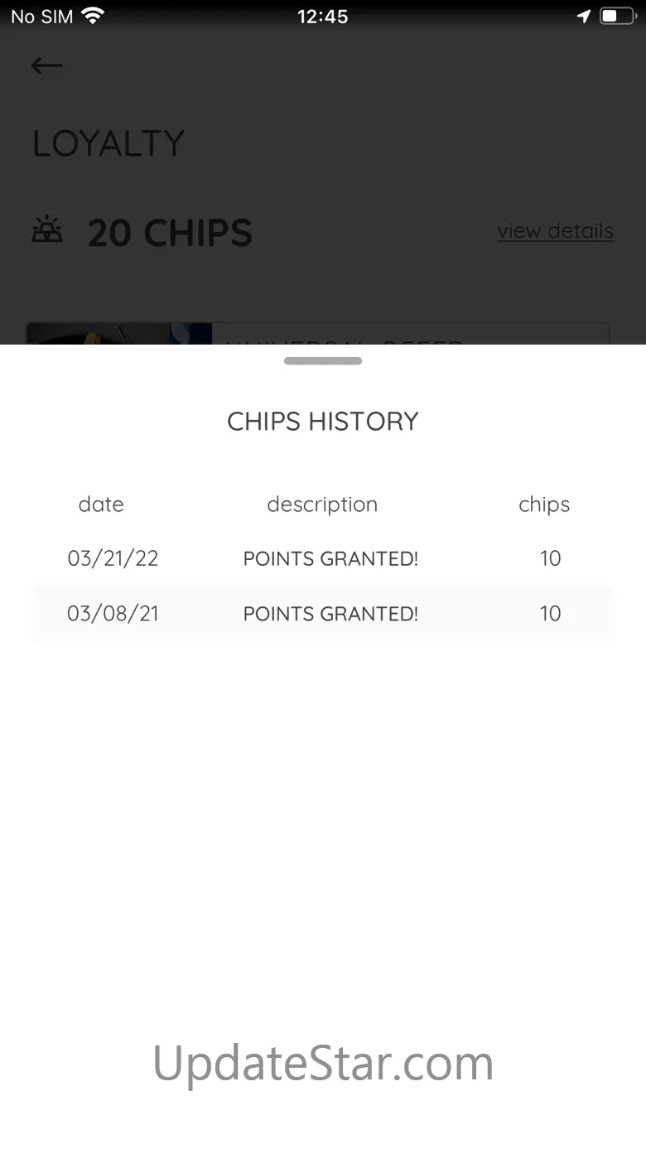Viewport: 646px width, 1149px height.
Task: Open the offer thumbnail image
Action: (119, 333)
